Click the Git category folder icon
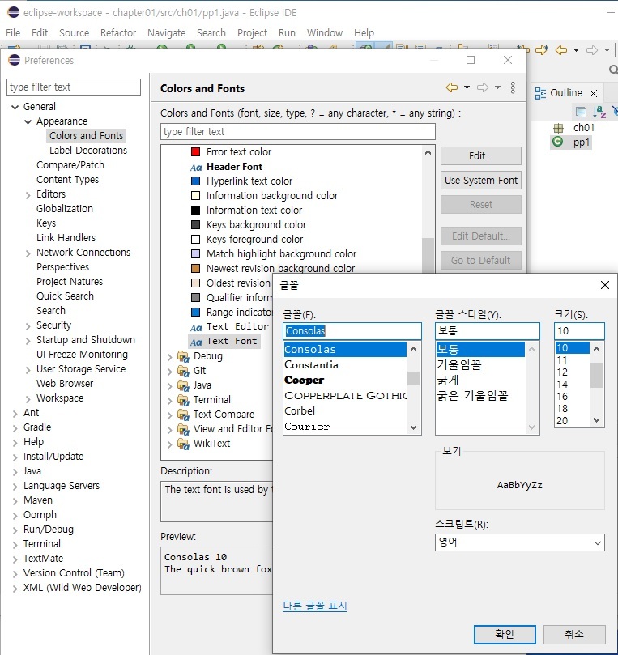618x655 pixels. 183,371
